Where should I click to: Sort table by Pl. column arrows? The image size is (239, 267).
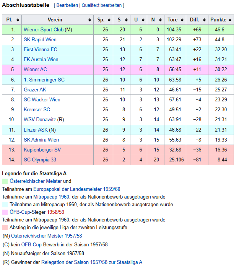(18, 20)
